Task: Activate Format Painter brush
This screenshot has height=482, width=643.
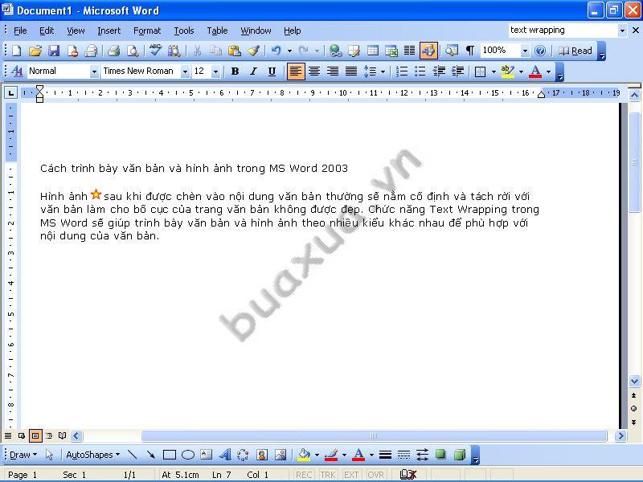Action: [x=253, y=51]
